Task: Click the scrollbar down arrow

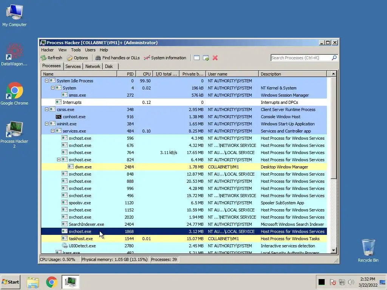Action: tap(333, 250)
